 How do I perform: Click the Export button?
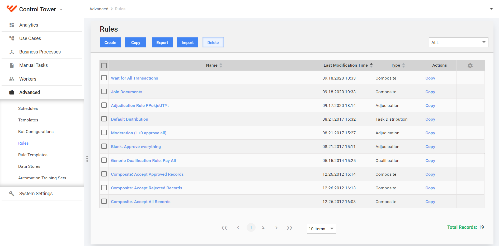pos(162,42)
